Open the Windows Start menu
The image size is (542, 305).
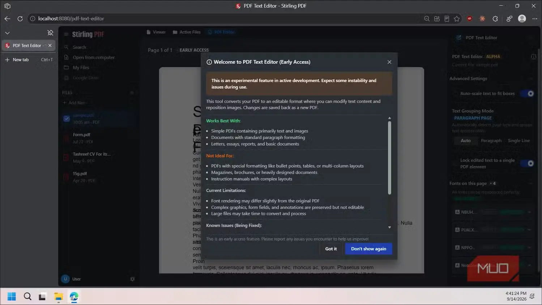click(x=12, y=297)
